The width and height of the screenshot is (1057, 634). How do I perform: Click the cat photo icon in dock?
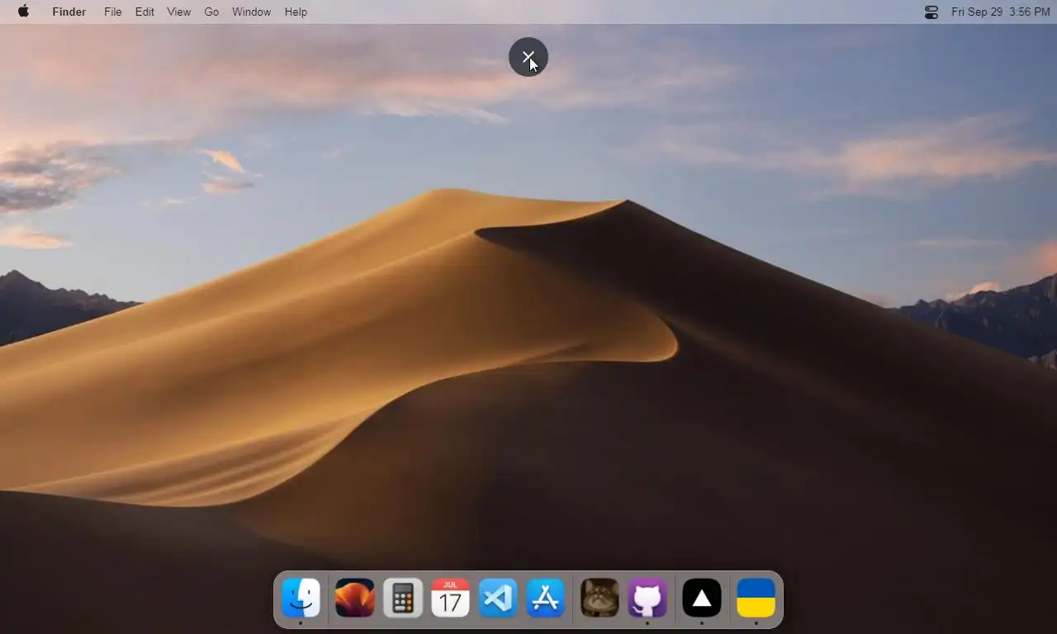point(600,598)
